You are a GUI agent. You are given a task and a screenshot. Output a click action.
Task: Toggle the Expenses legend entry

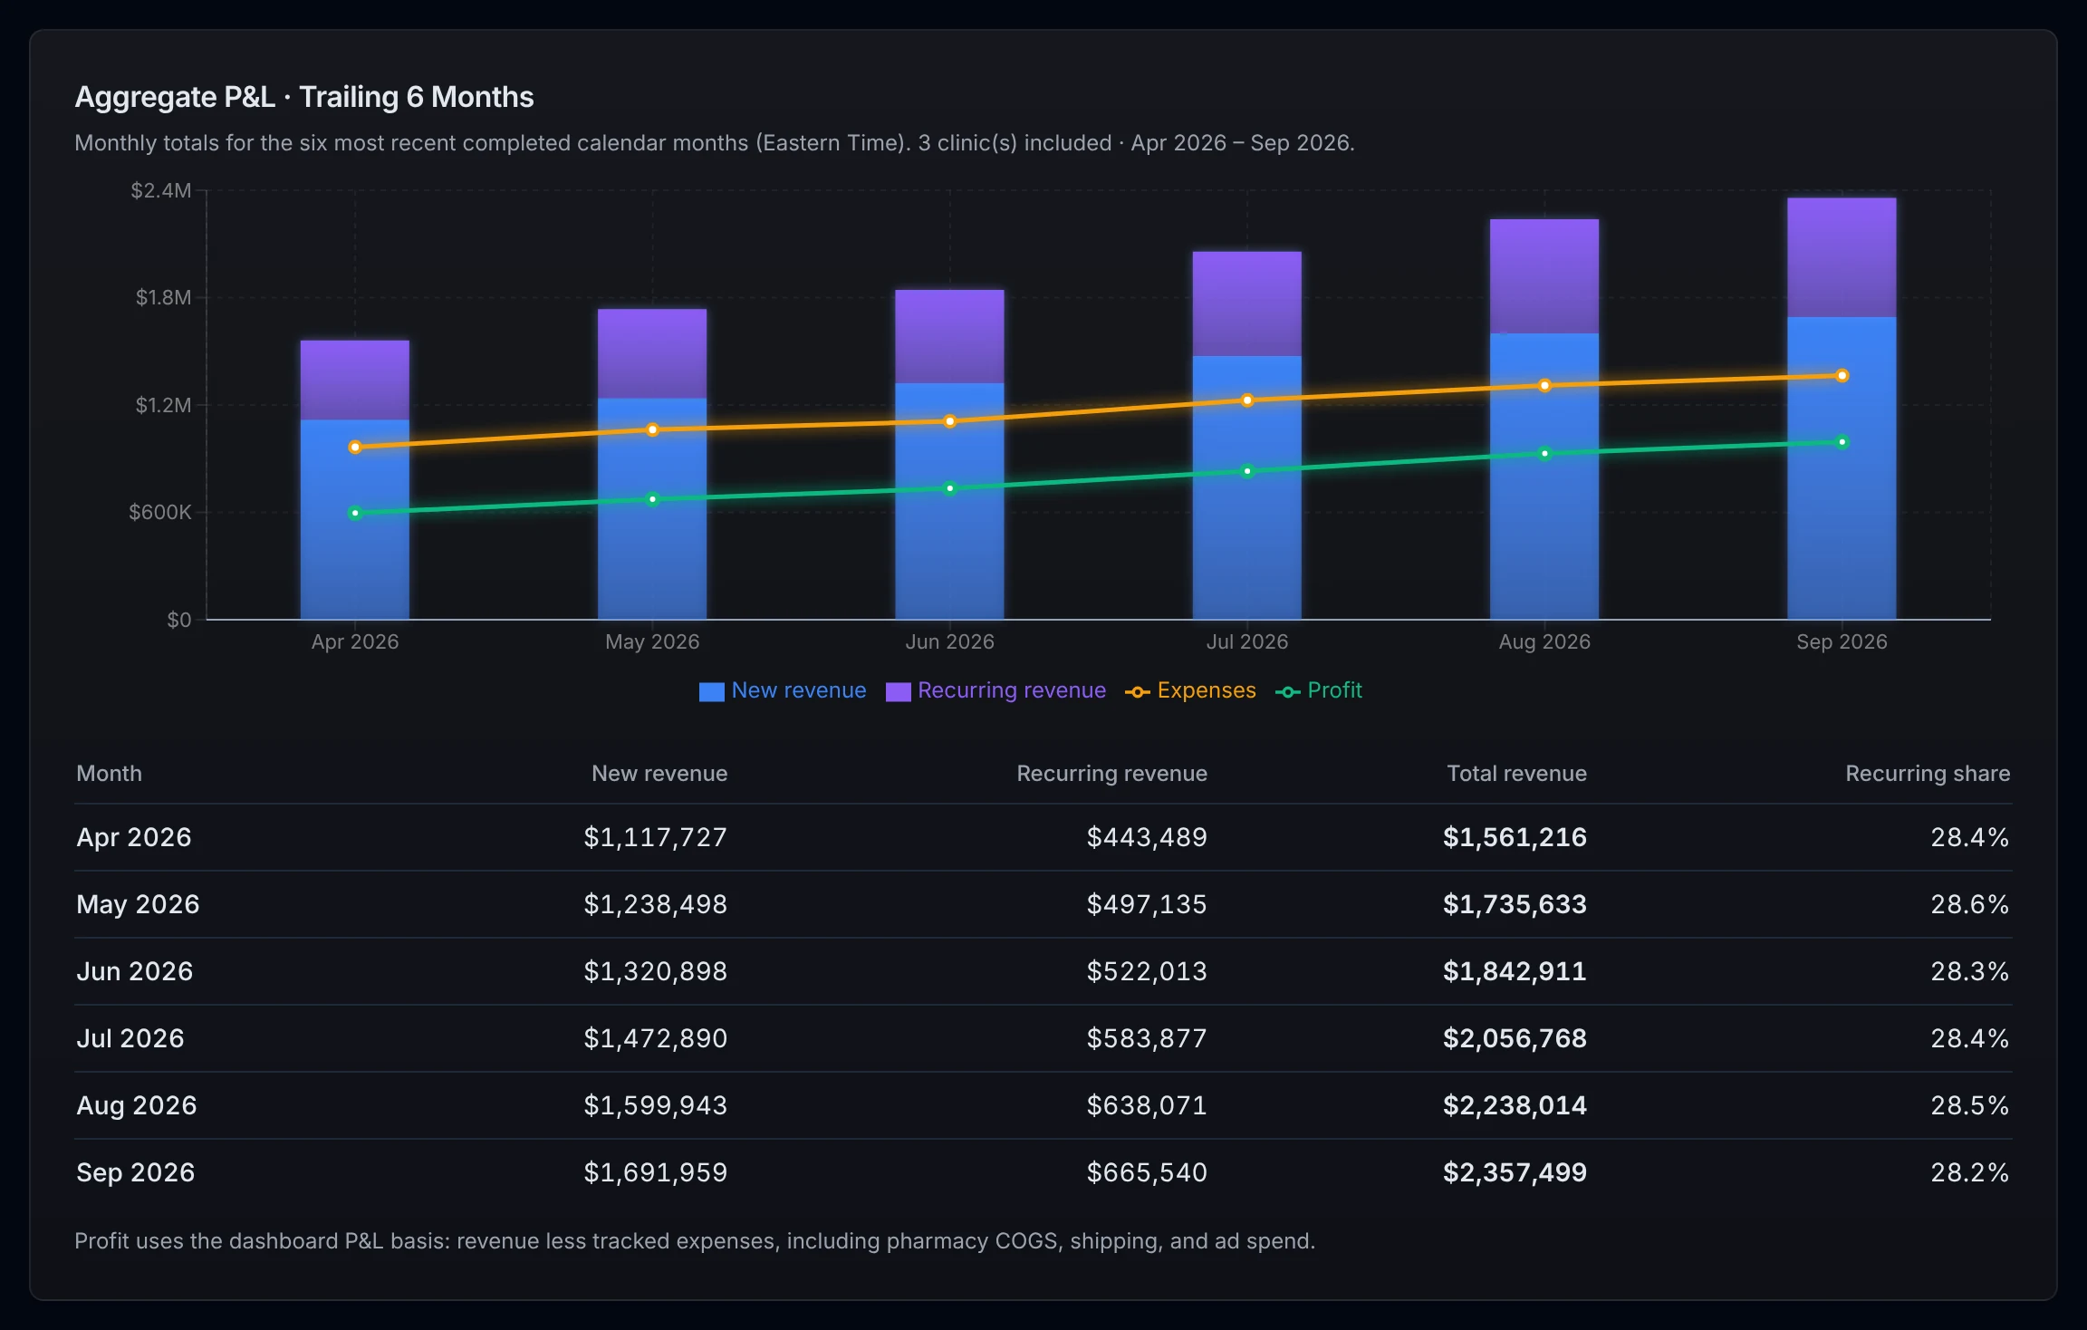click(x=1190, y=690)
